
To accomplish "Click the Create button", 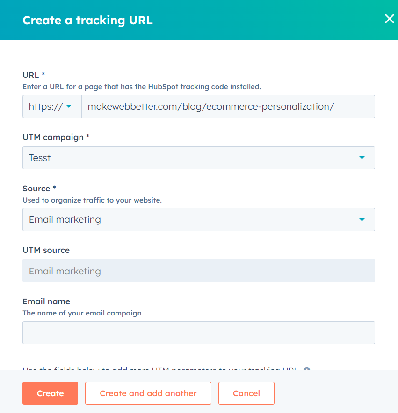I will [x=50, y=393].
